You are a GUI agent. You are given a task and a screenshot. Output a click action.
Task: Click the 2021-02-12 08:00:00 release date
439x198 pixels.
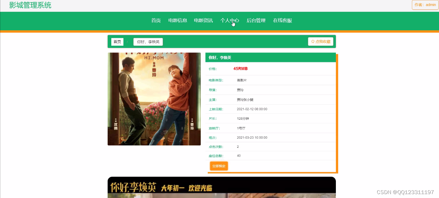coord(252,109)
